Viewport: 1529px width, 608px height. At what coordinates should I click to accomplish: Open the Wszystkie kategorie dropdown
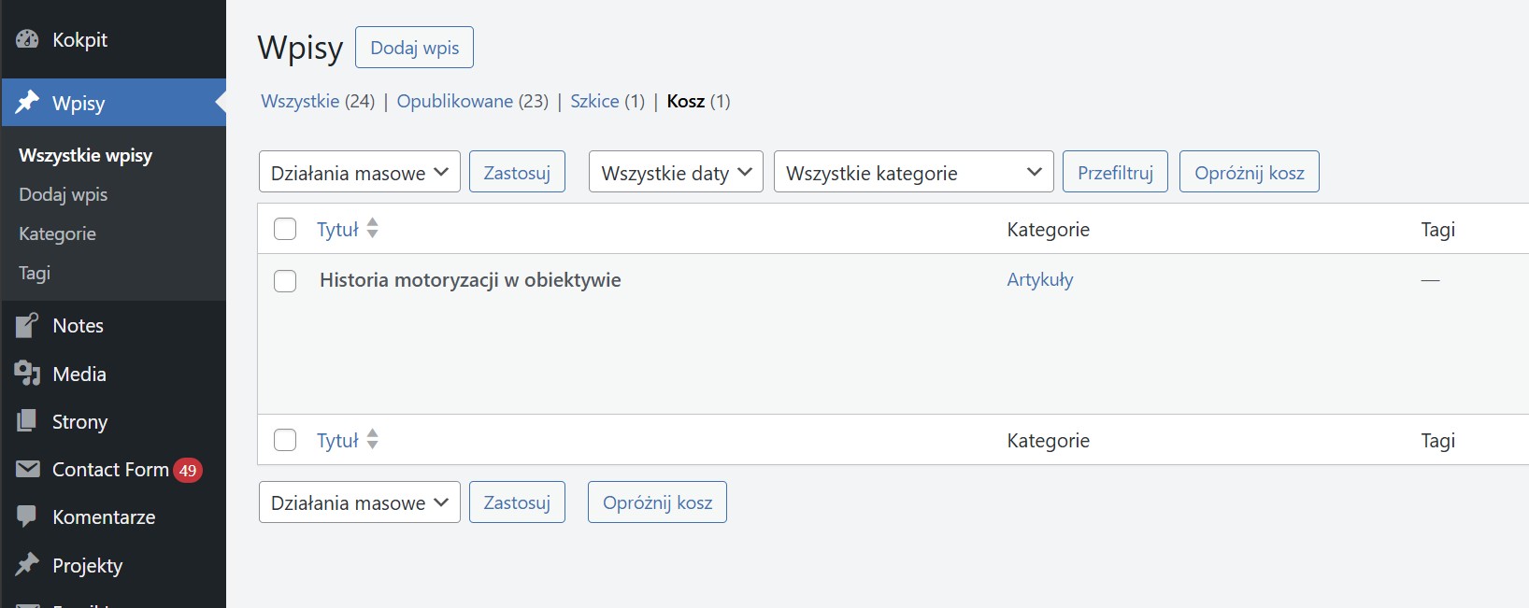click(912, 173)
